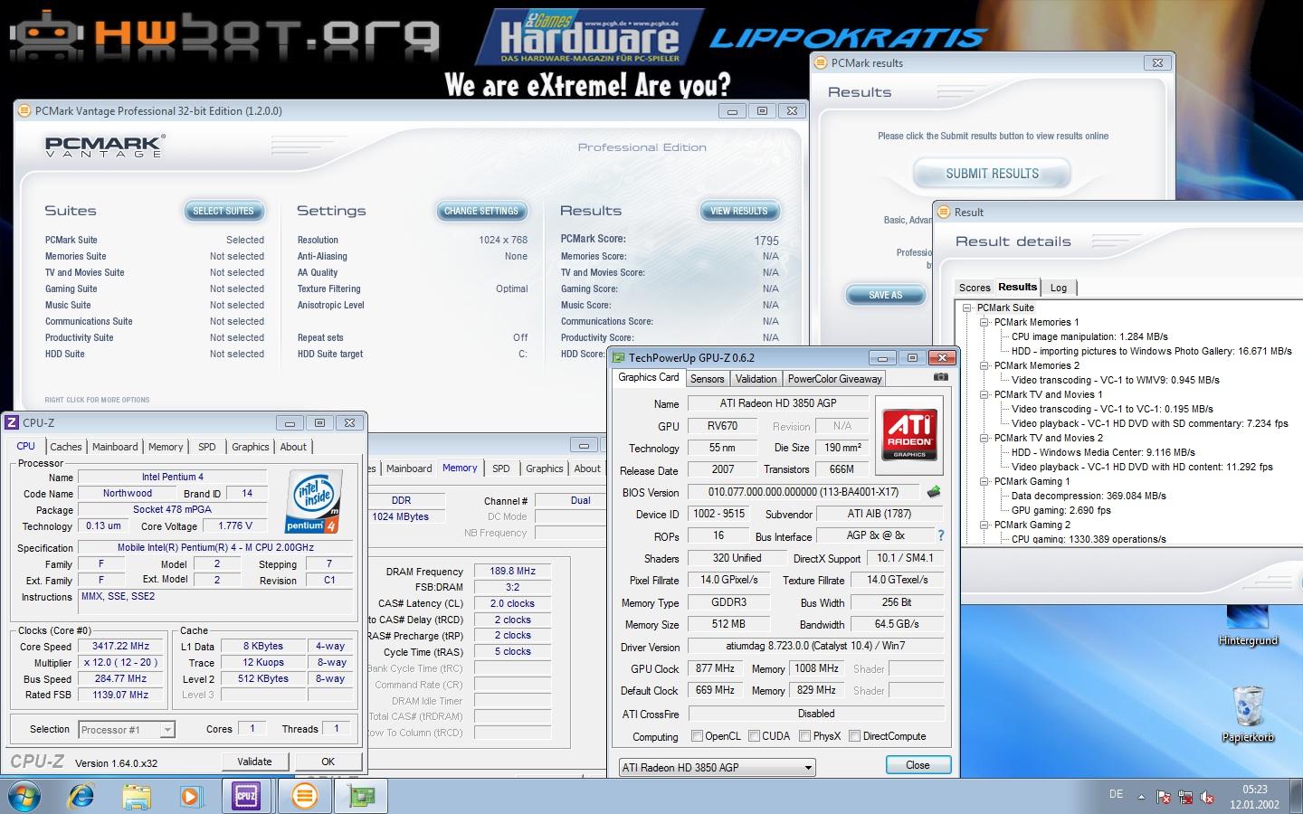The image size is (1303, 814).
Task: Switch to CPU-Z via its taskbar icon
Action: coord(246,797)
